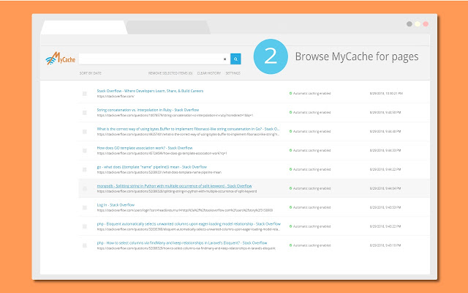
Task: Check box for Eloquent unwanted columns row
Action: 85,226
